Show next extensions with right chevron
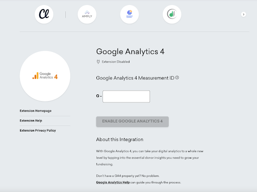The width and height of the screenshot is (257, 192). point(243,14)
